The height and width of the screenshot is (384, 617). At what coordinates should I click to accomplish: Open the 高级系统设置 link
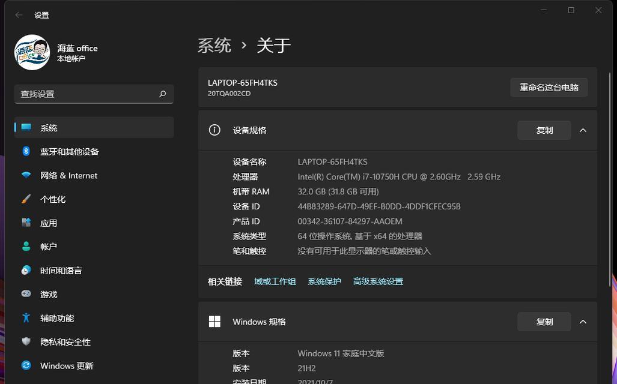tap(378, 281)
